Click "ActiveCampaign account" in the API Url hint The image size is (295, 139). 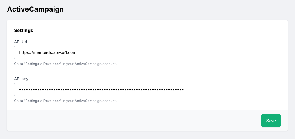(95, 64)
